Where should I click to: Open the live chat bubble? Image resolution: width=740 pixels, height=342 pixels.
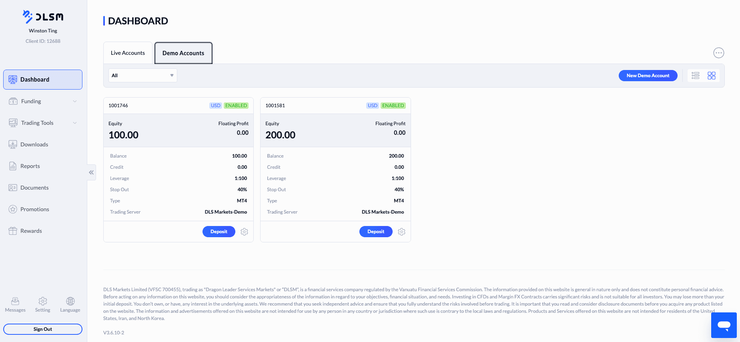point(724,325)
